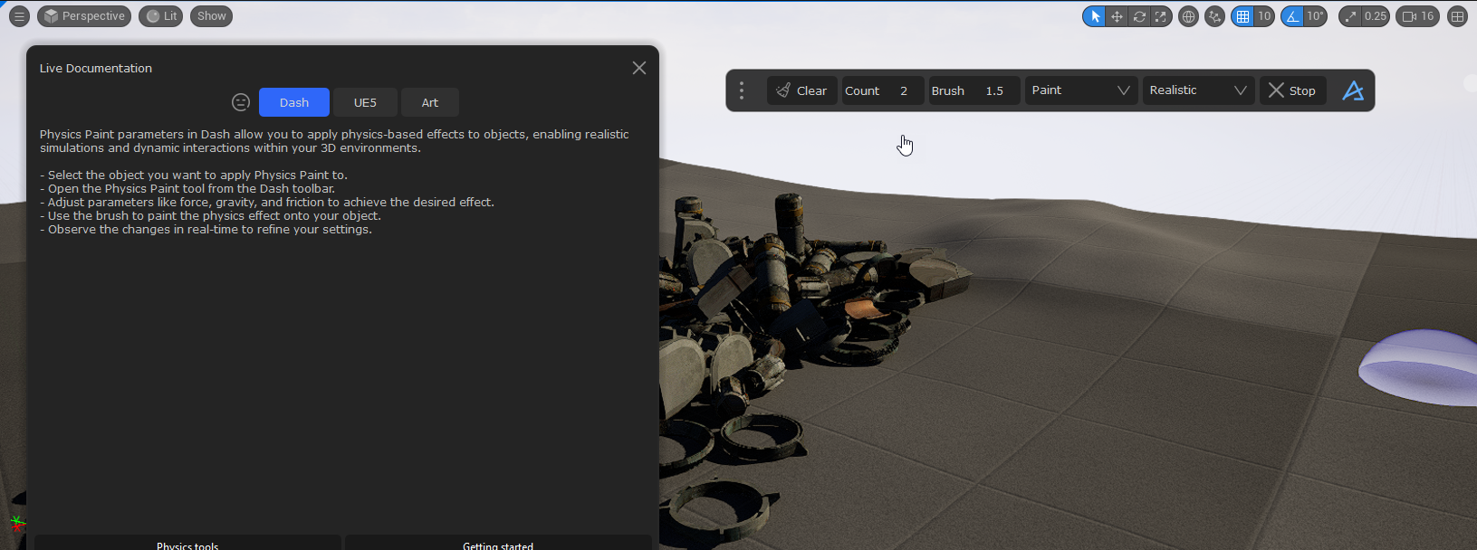Open the viewport options hamburger menu
Screen dimensions: 1477x550
coord(19,16)
